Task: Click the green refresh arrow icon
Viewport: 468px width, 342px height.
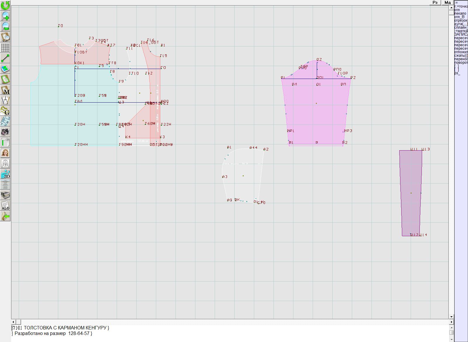Action: click(5, 5)
